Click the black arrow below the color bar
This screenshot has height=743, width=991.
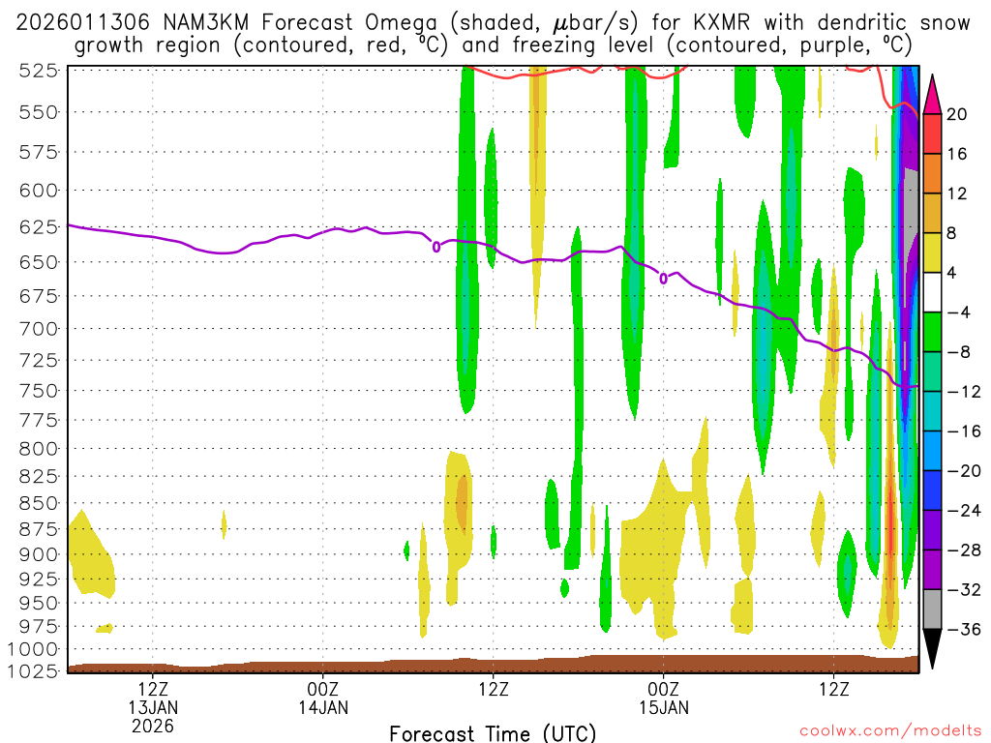click(932, 649)
